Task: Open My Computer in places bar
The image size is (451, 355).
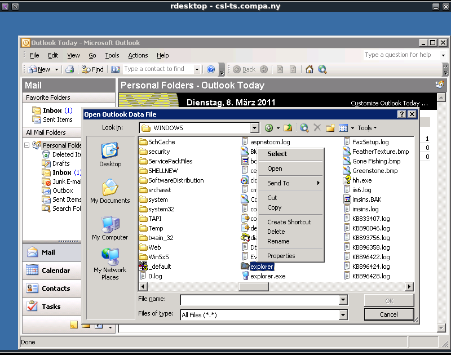Action: pyautogui.click(x=110, y=227)
